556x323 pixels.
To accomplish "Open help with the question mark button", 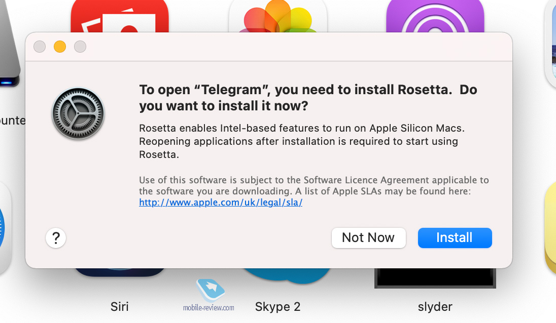I will [56, 238].
